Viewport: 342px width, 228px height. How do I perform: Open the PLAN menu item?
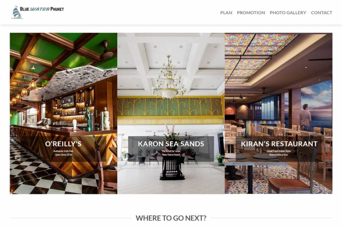[x=226, y=12]
